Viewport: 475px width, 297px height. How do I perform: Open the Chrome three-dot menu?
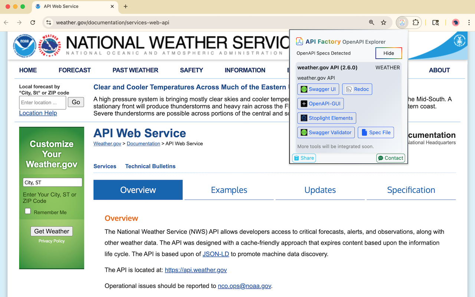click(x=469, y=23)
